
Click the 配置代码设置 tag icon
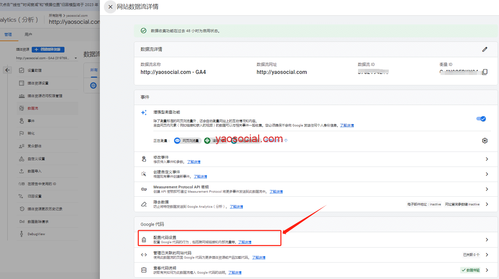144,240
